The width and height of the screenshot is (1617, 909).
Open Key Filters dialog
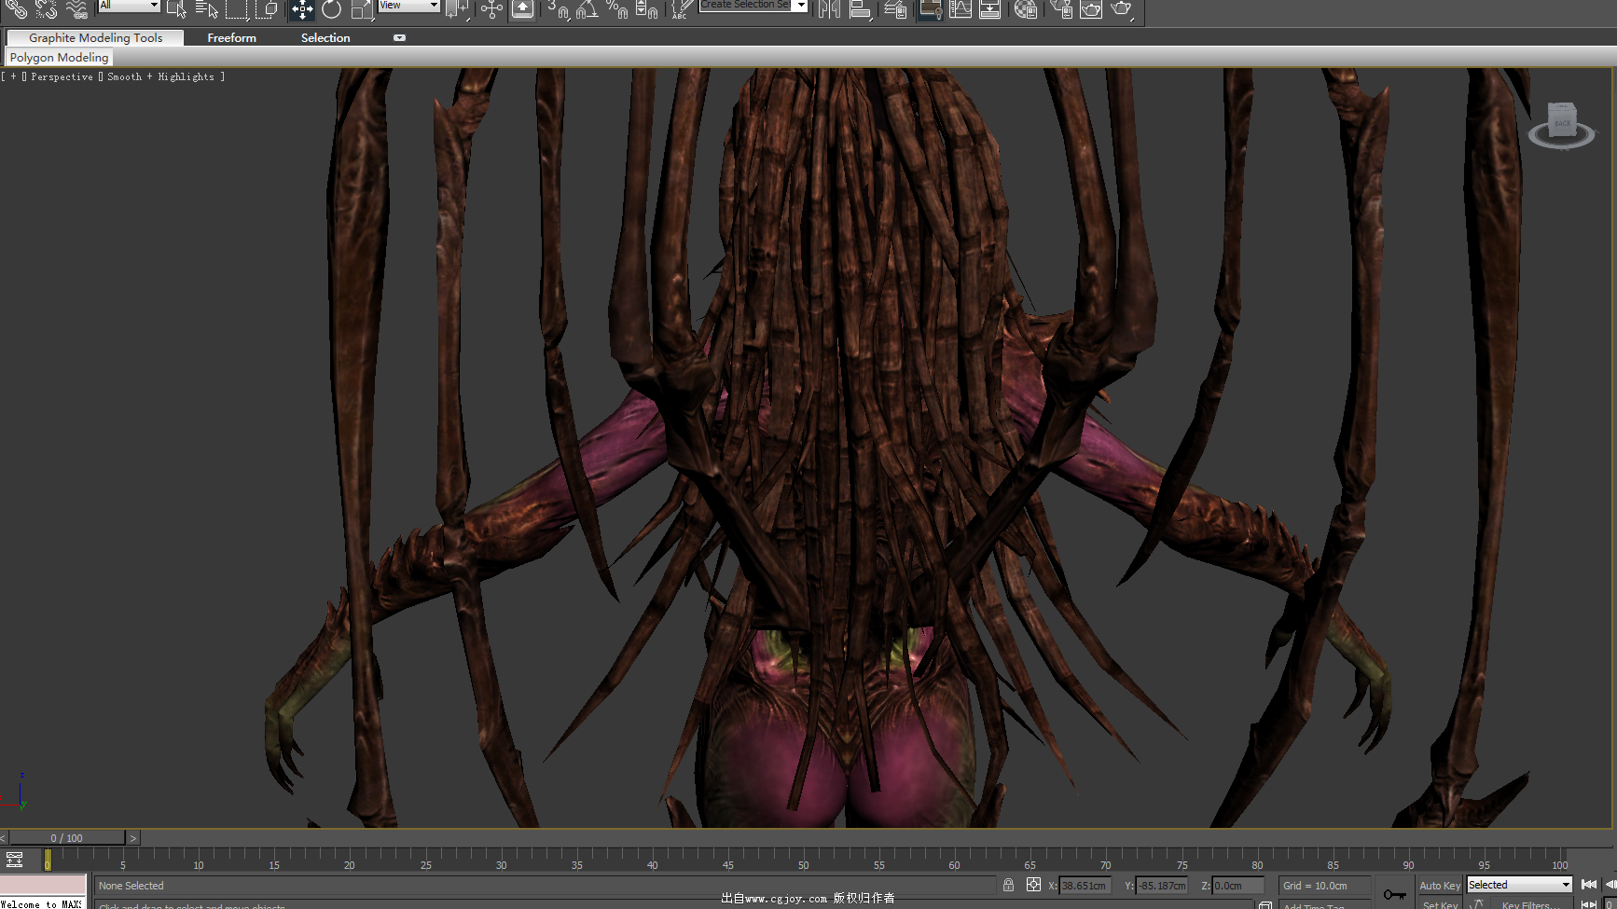click(1529, 904)
